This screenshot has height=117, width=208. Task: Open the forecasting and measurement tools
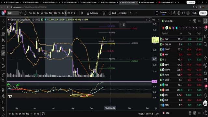[3, 47]
